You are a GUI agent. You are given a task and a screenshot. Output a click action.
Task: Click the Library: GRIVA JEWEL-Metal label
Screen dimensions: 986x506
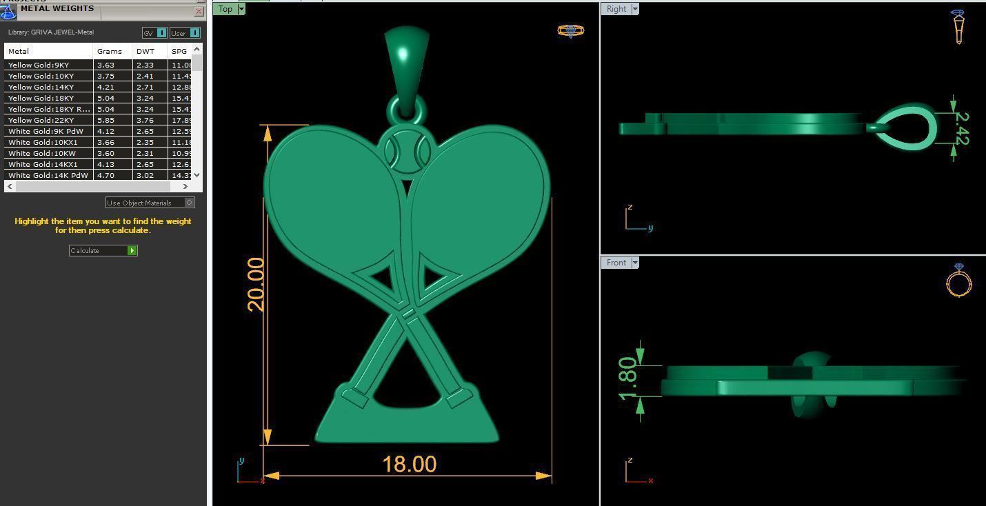pos(51,32)
